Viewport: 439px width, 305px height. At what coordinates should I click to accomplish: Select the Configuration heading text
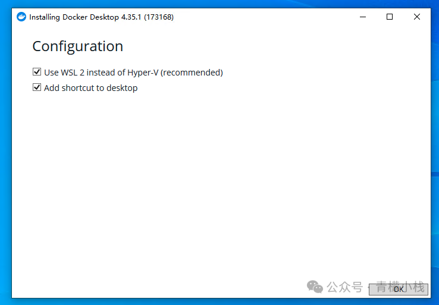click(x=78, y=46)
